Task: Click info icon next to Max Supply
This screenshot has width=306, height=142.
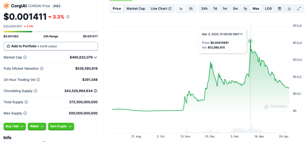Action: click(x=25, y=113)
